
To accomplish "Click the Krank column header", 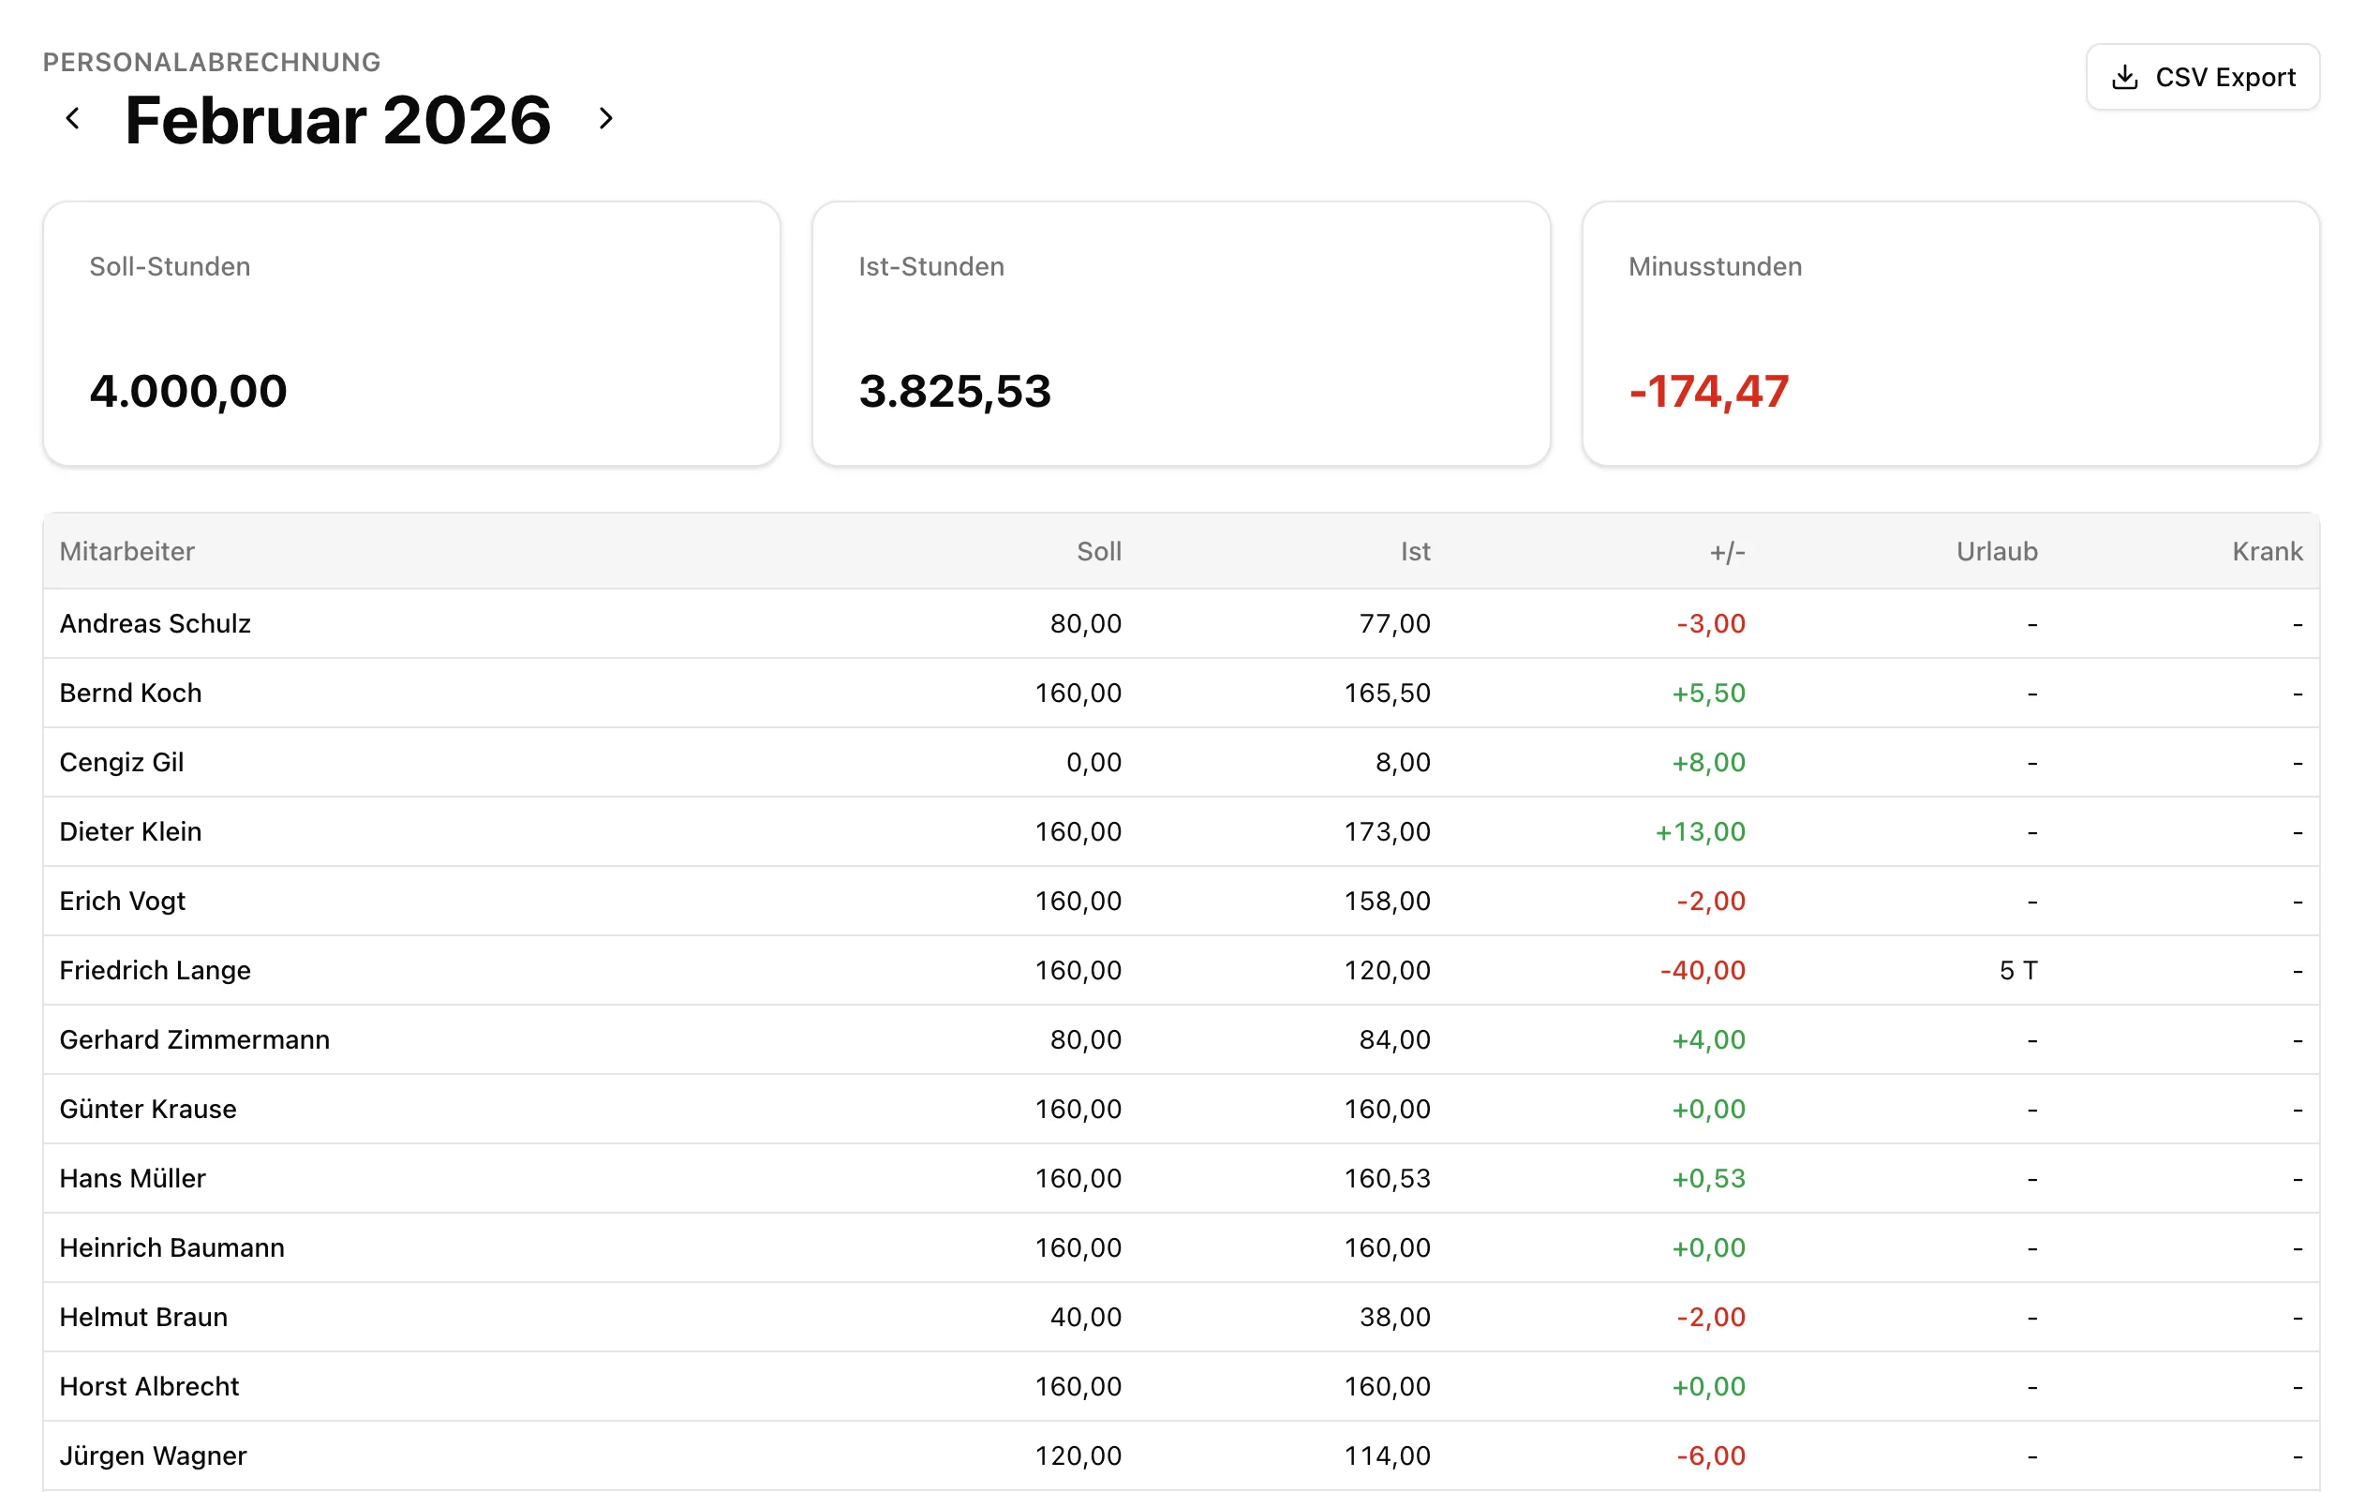I will (2267, 551).
